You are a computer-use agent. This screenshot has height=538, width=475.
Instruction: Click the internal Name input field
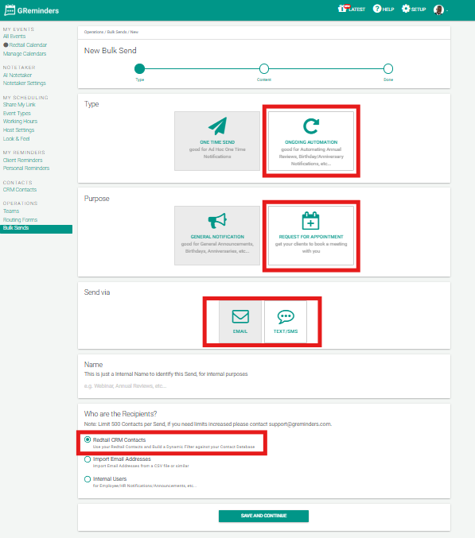click(264, 386)
